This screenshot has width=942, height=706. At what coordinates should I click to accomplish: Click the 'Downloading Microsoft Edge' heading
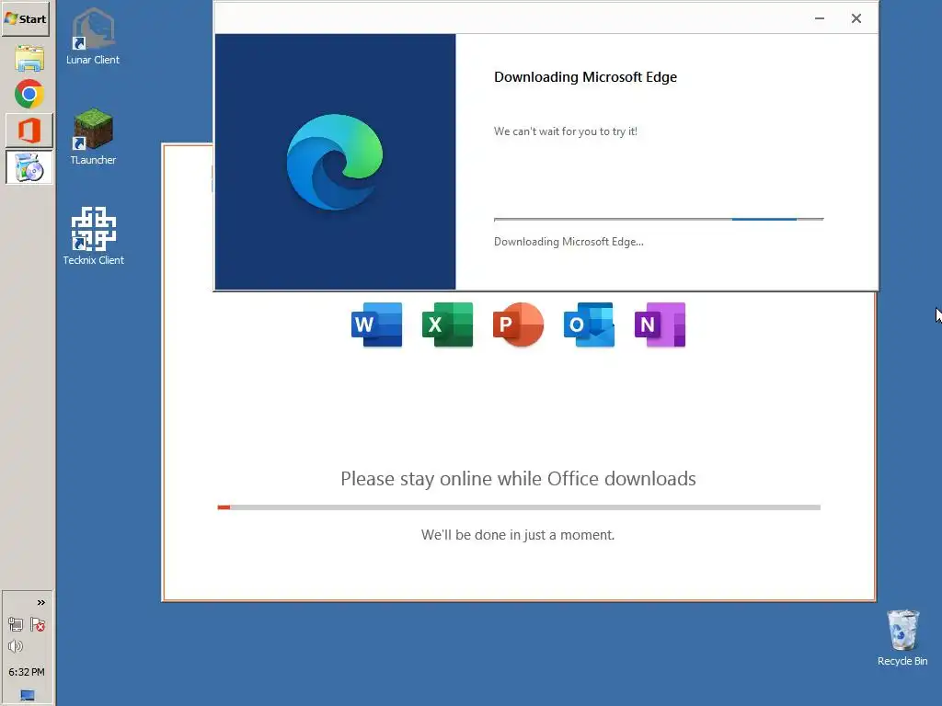coord(585,77)
